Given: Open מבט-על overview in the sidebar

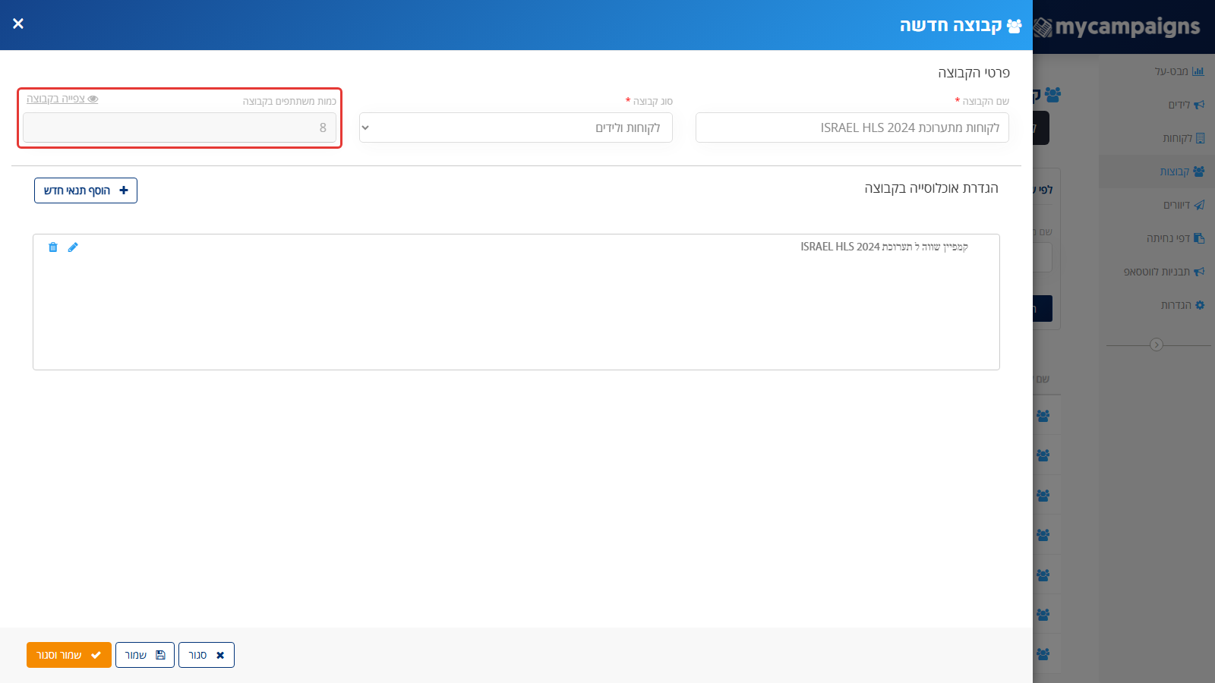Looking at the screenshot, I should click(x=1179, y=71).
